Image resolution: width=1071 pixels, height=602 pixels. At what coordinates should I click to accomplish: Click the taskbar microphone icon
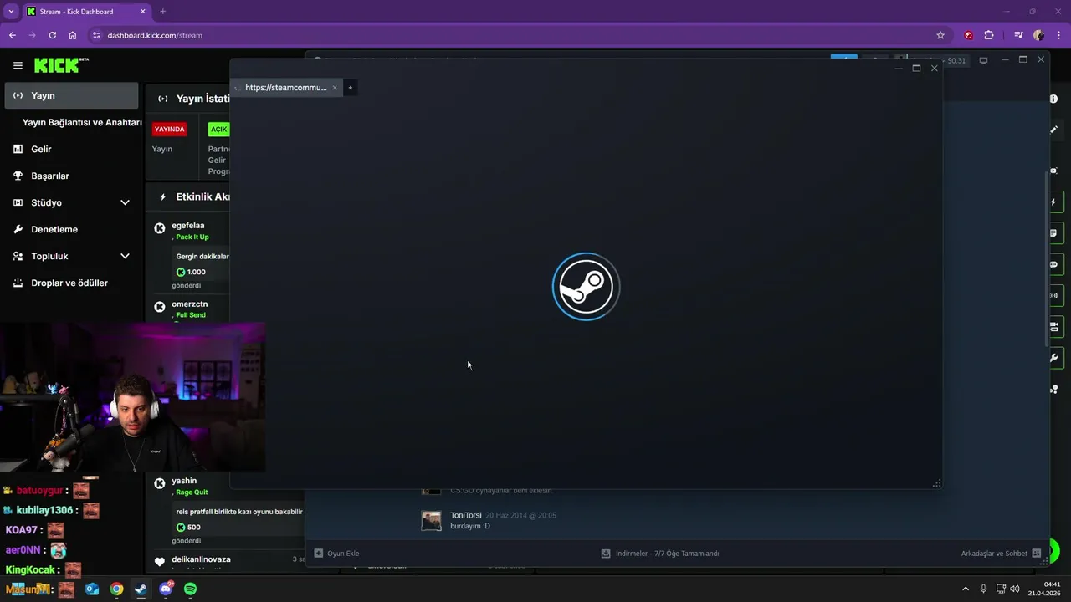click(x=983, y=589)
